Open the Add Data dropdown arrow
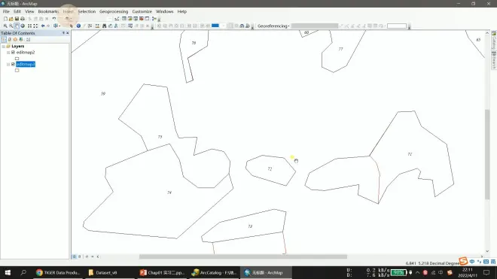The image size is (497, 279). click(x=71, y=19)
